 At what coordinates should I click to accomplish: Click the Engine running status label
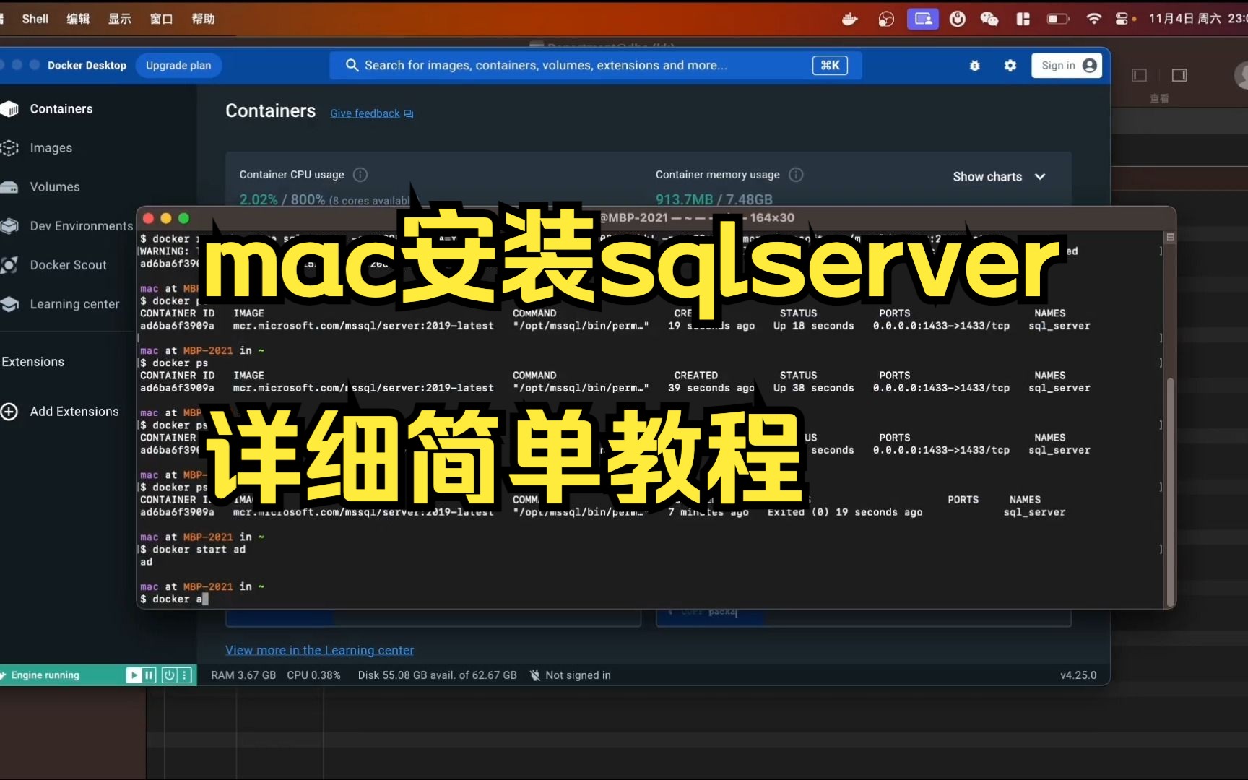[45, 675]
